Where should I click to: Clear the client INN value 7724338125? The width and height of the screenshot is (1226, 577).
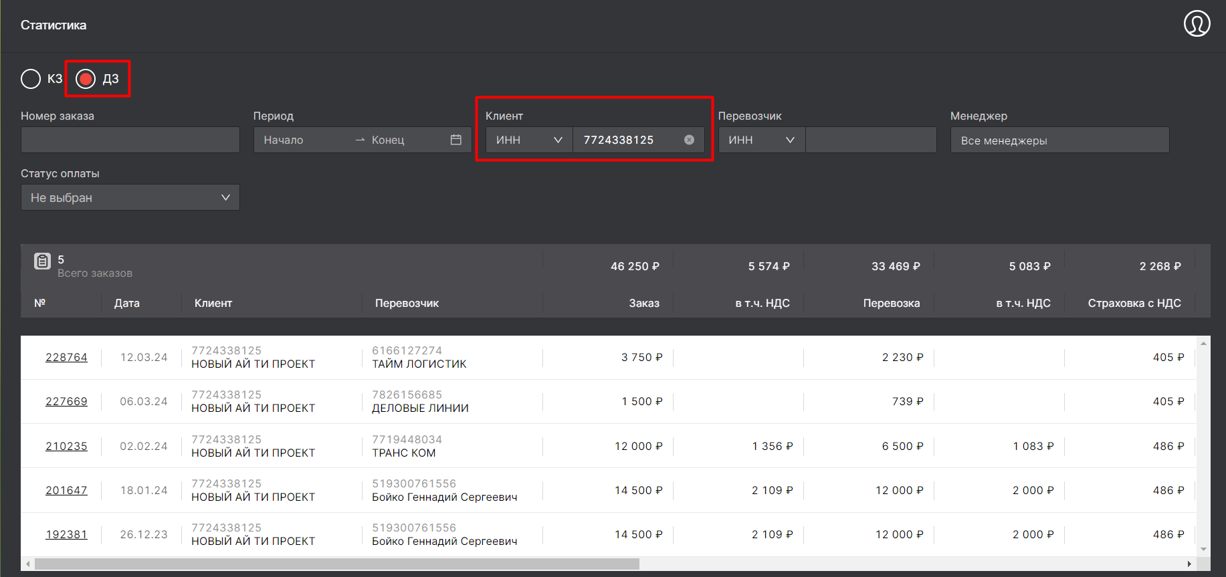point(689,140)
